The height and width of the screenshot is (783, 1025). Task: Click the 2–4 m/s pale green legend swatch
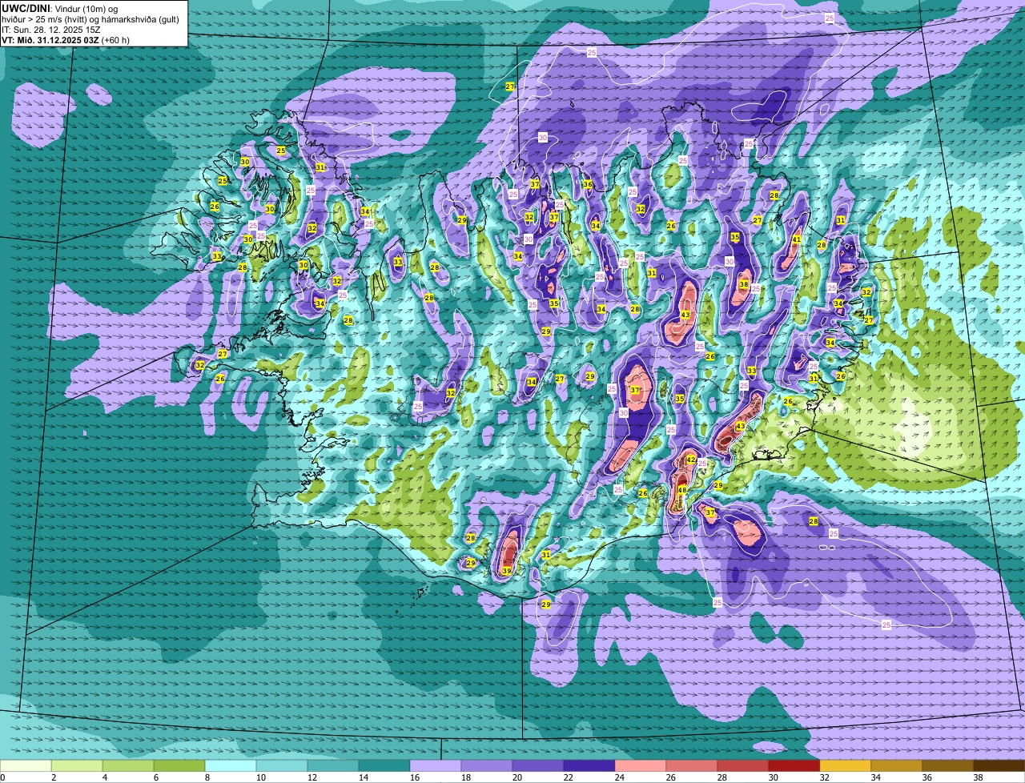click(77, 766)
